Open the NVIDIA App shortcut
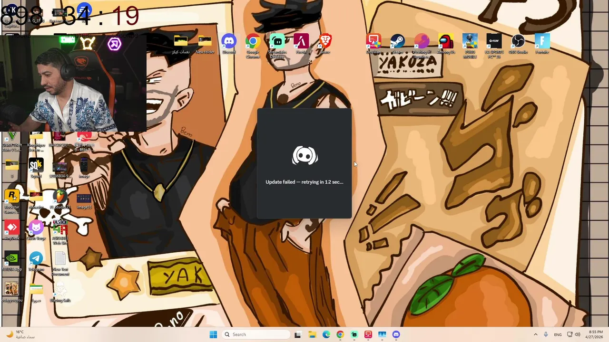 click(12, 262)
